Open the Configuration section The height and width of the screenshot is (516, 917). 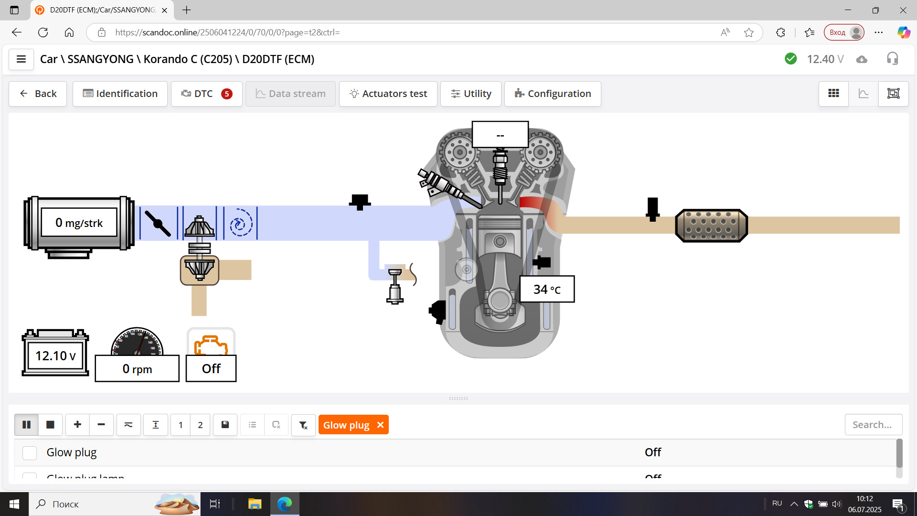tap(553, 94)
